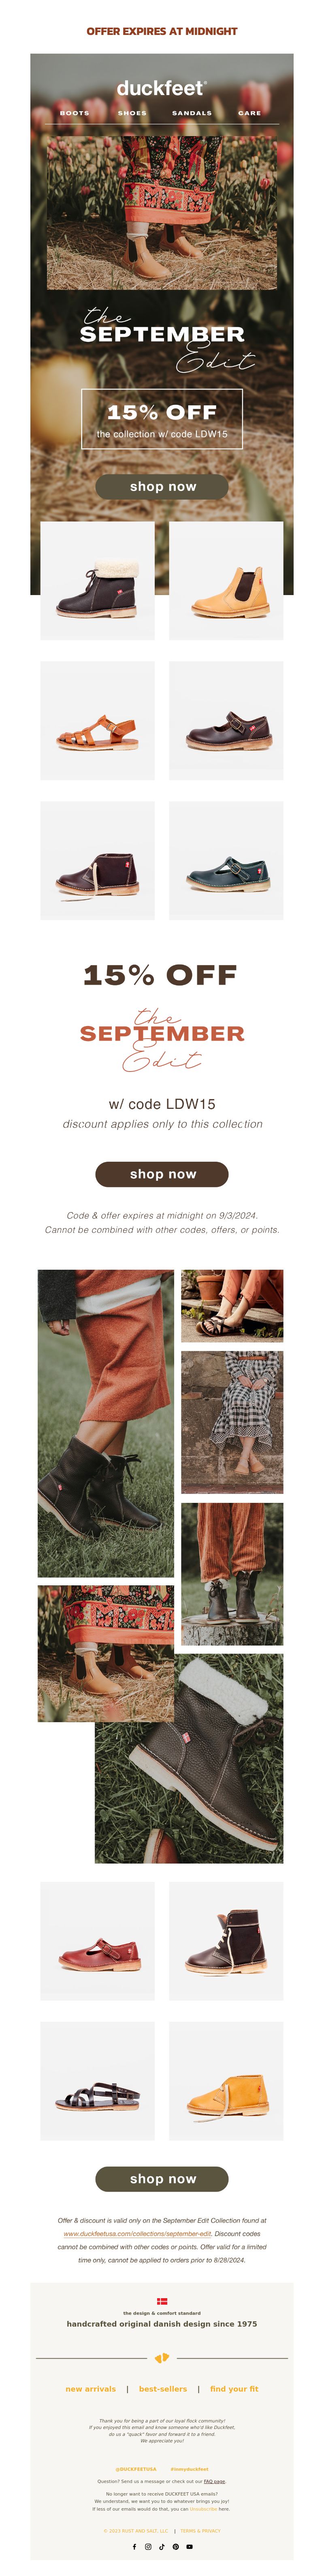
Task: Open the CARE navigation item
Action: click(x=249, y=113)
